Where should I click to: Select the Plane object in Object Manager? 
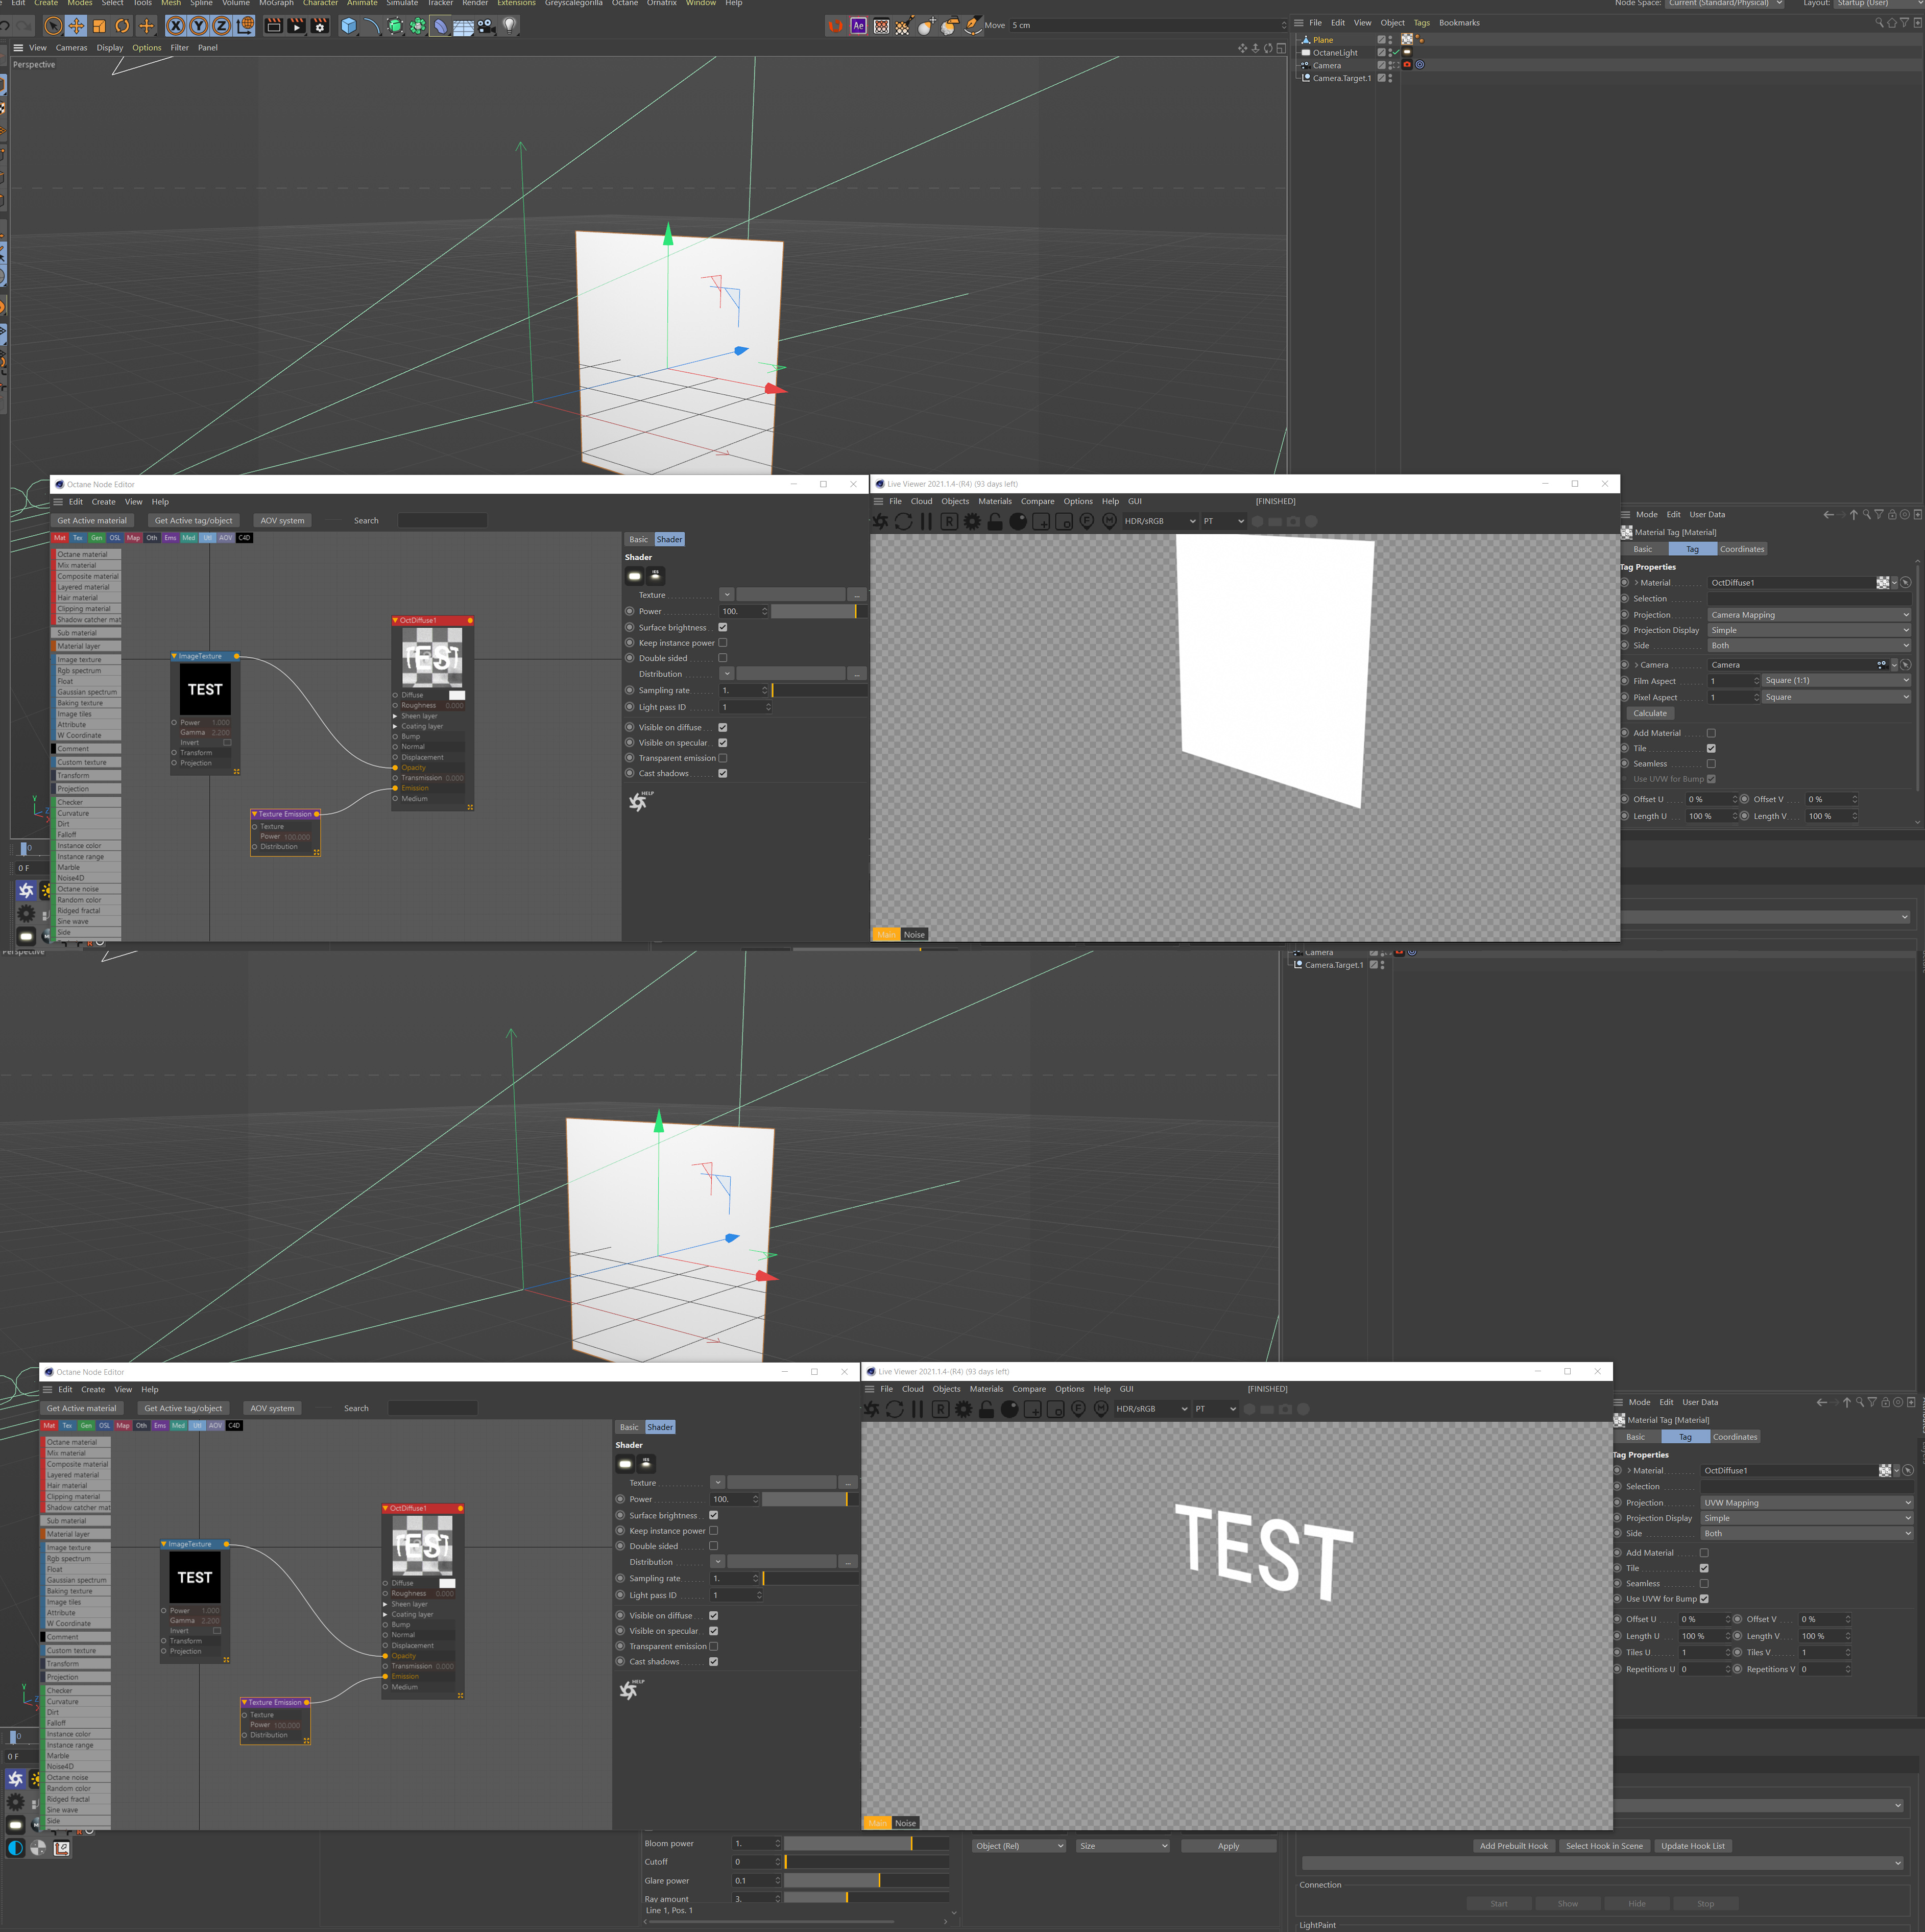[x=1323, y=40]
